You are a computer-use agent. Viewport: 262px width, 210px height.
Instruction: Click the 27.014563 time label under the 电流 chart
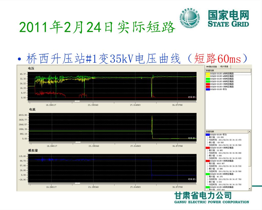click(135, 146)
